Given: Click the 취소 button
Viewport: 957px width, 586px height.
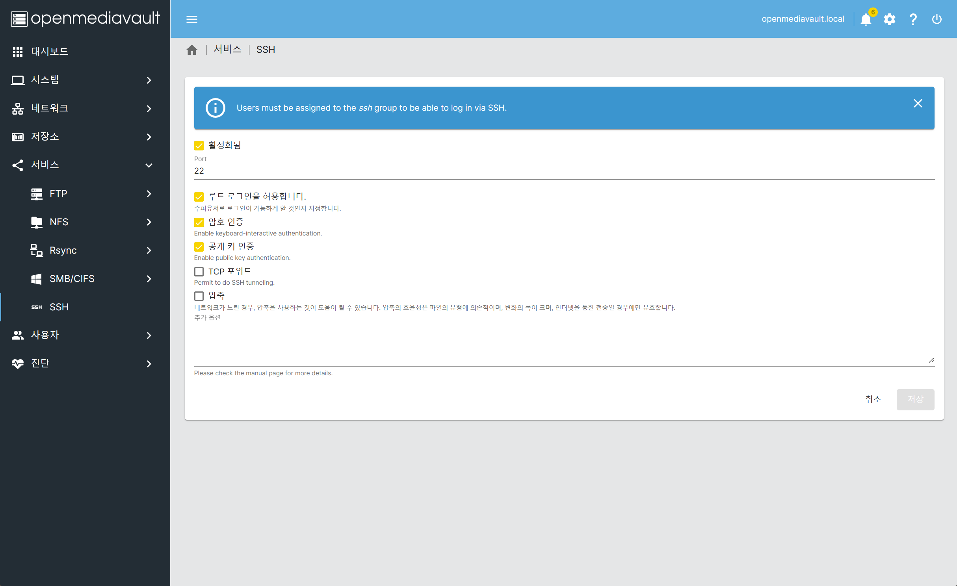Looking at the screenshot, I should pos(873,399).
